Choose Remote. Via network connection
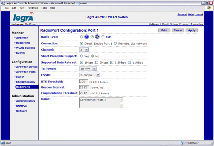The image size is (214, 146). [115, 43]
